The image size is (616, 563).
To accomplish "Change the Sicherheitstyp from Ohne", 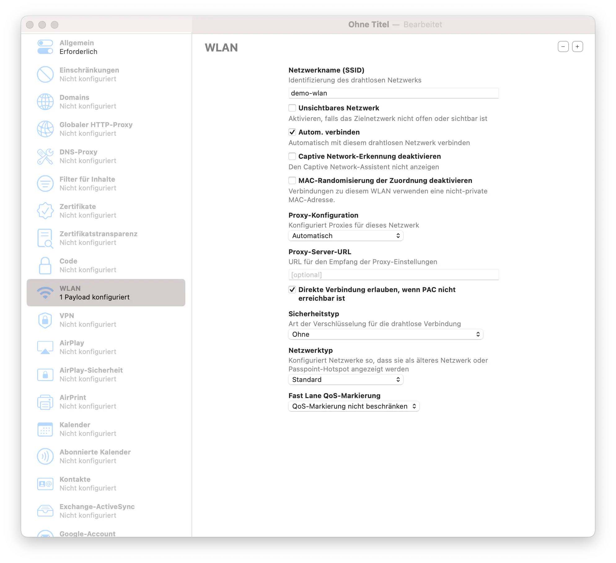I will click(x=385, y=334).
